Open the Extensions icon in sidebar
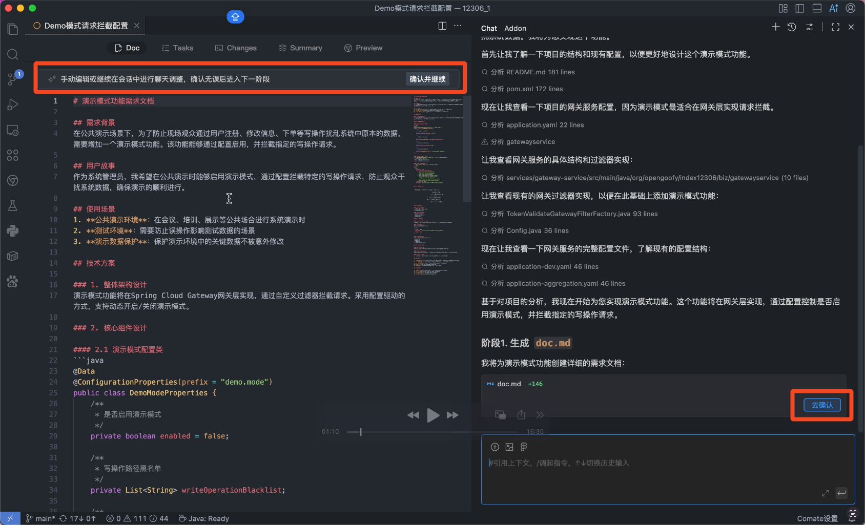This screenshot has height=525, width=865. pos(13,155)
